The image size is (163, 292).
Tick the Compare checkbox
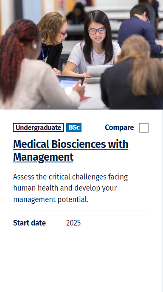pos(144,128)
